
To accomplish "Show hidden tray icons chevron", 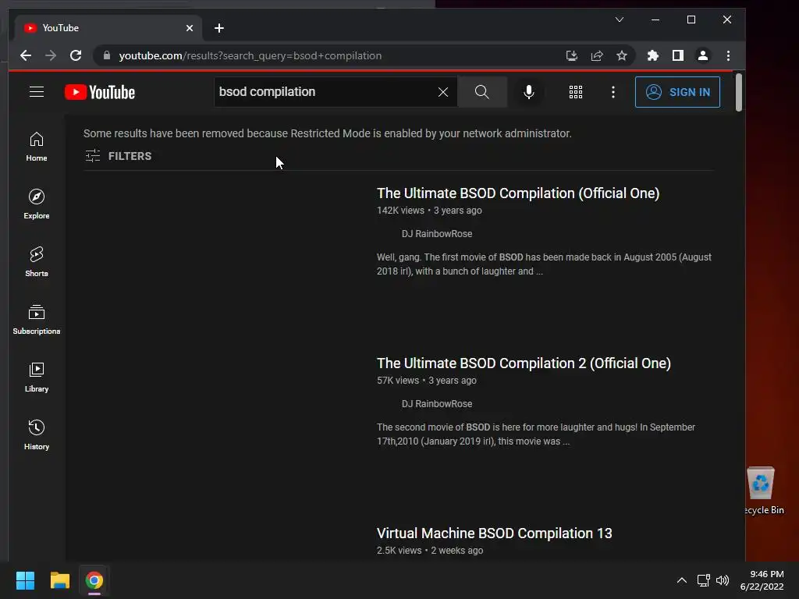I will (x=682, y=580).
